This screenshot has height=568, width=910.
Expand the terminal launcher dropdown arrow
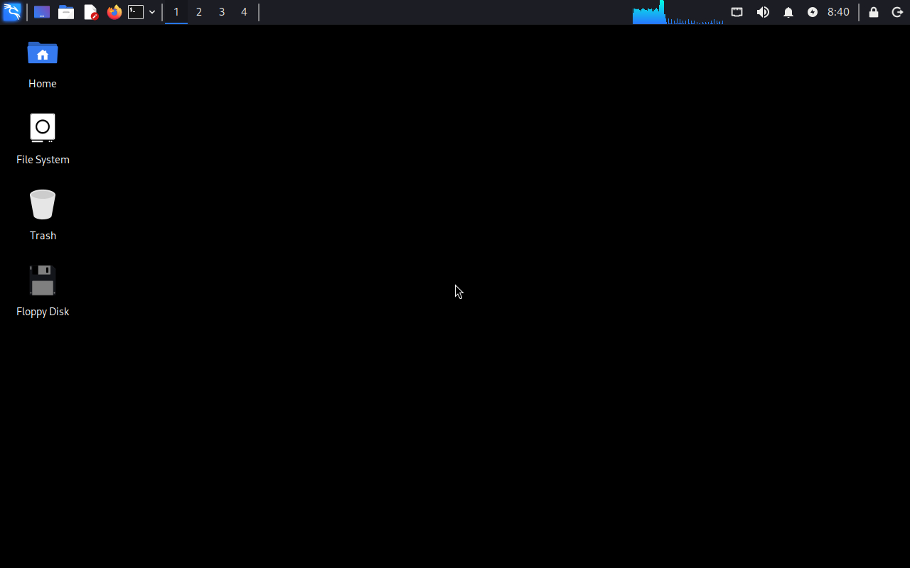click(152, 12)
